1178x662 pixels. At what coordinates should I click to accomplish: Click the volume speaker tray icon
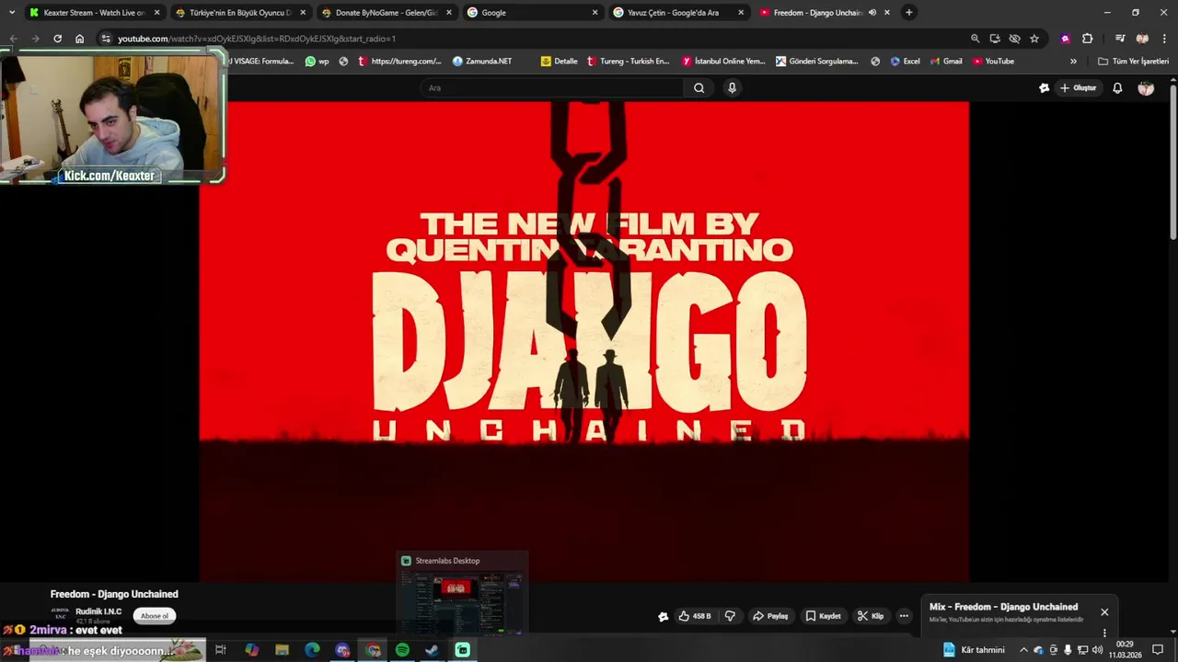[x=1097, y=650]
